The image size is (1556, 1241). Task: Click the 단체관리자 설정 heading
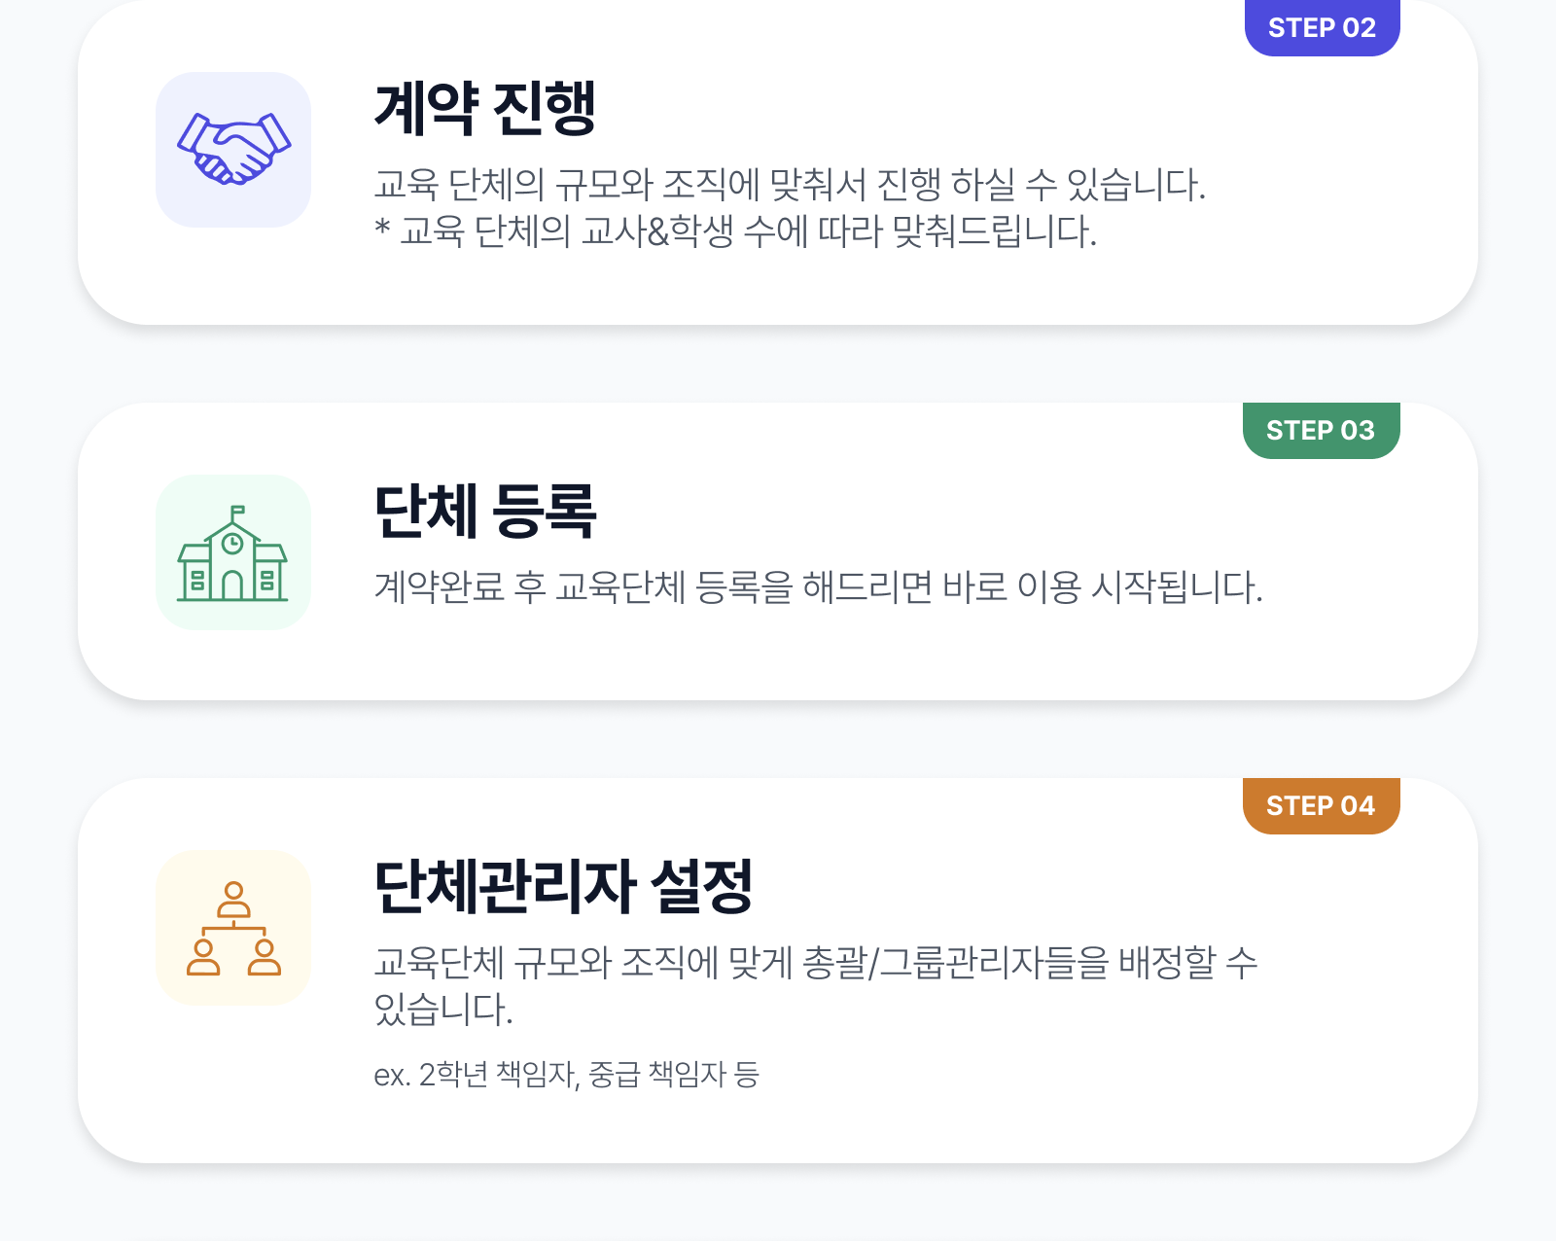pyautogui.click(x=563, y=886)
